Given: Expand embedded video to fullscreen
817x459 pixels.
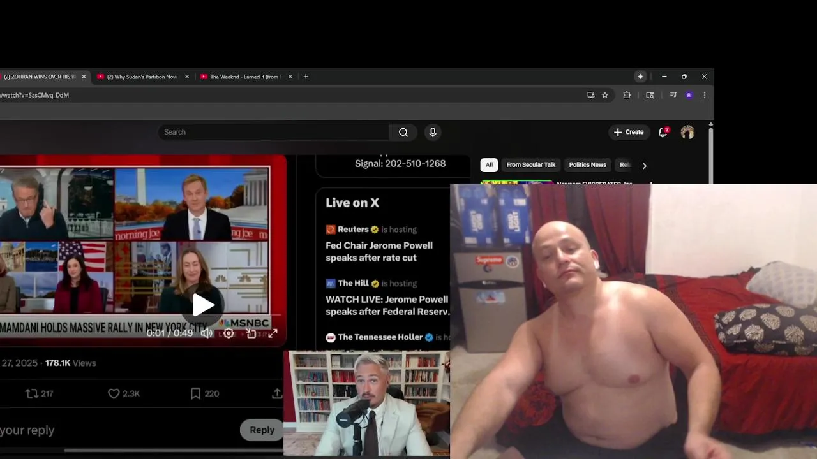Looking at the screenshot, I should 273,333.
